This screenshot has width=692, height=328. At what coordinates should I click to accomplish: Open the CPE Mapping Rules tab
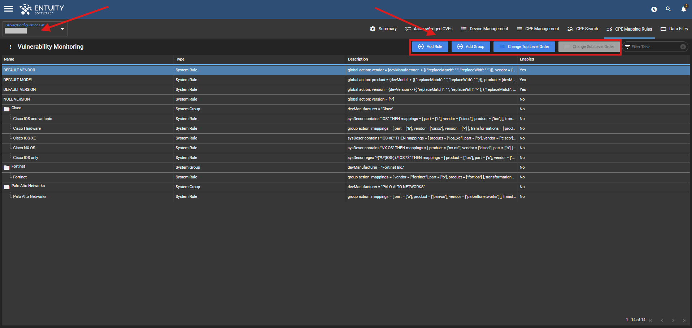pyautogui.click(x=630, y=29)
